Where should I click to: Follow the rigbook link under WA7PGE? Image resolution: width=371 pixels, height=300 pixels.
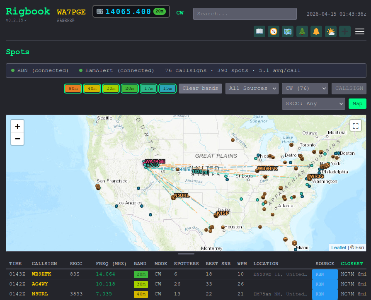(65, 19)
